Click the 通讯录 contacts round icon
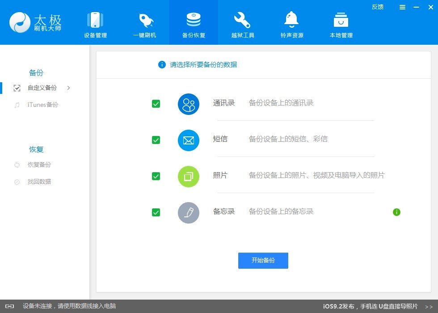 coord(188,104)
